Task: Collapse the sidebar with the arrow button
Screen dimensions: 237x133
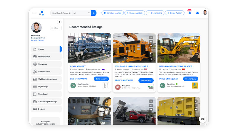Action: click(59, 22)
